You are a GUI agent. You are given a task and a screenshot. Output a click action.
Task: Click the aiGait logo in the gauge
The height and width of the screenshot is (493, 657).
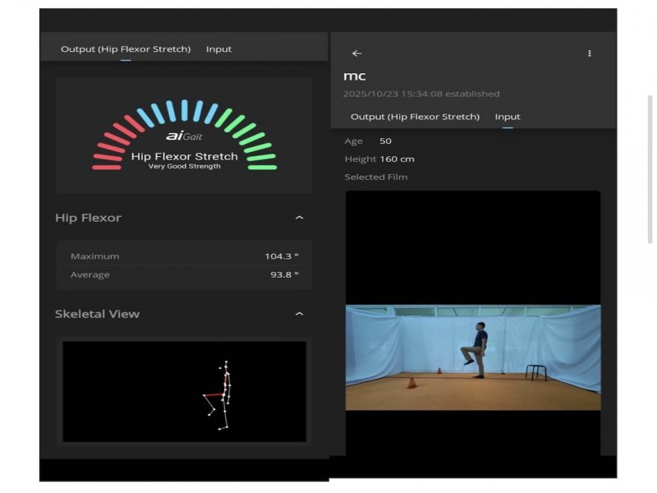(184, 136)
